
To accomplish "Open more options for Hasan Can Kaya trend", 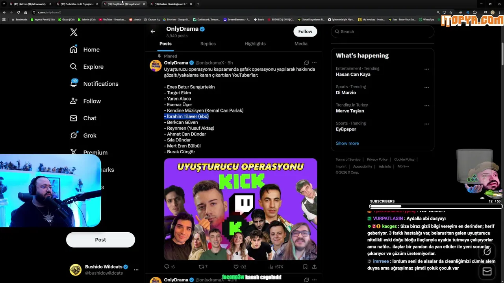I will click(x=426, y=69).
